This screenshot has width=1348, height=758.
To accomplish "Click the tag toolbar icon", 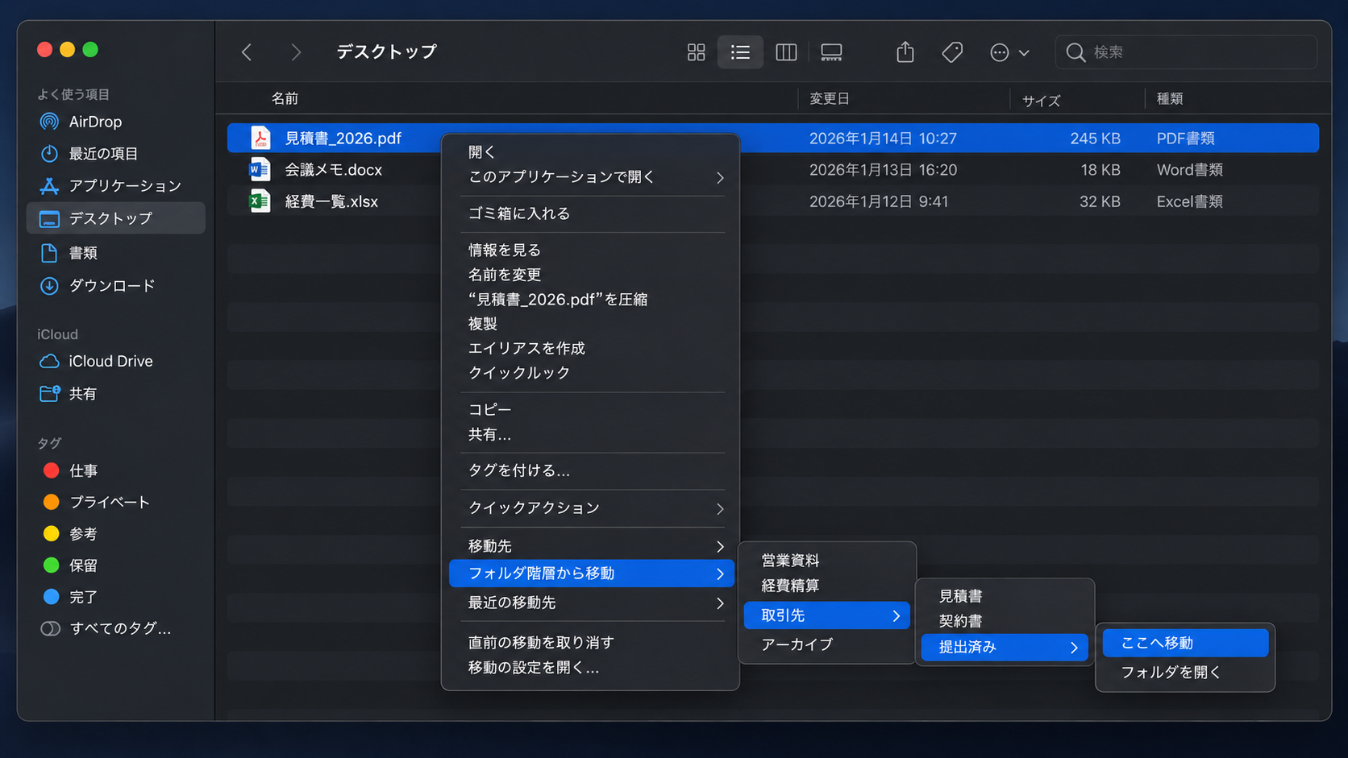I will coord(952,52).
